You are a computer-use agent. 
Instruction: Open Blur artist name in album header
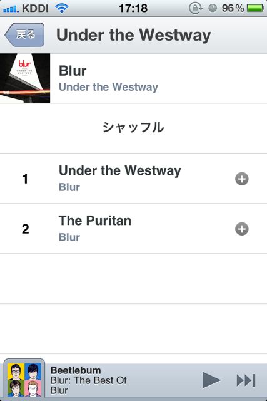coord(73,71)
